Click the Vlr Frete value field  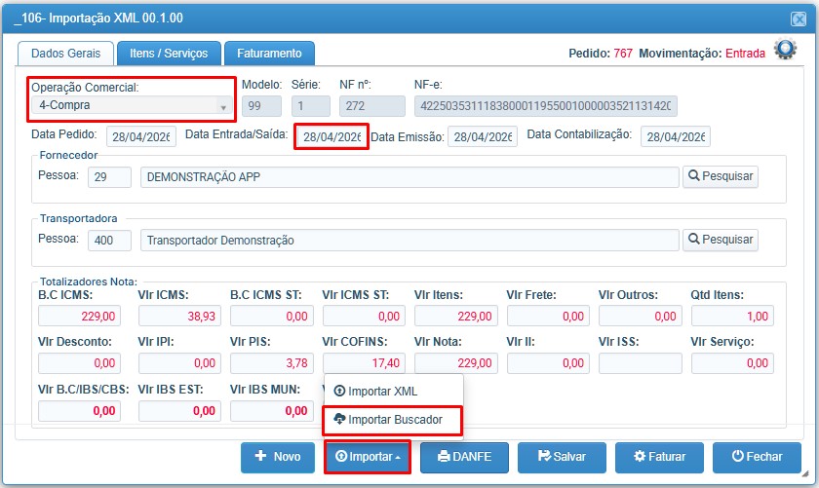pyautogui.click(x=548, y=316)
